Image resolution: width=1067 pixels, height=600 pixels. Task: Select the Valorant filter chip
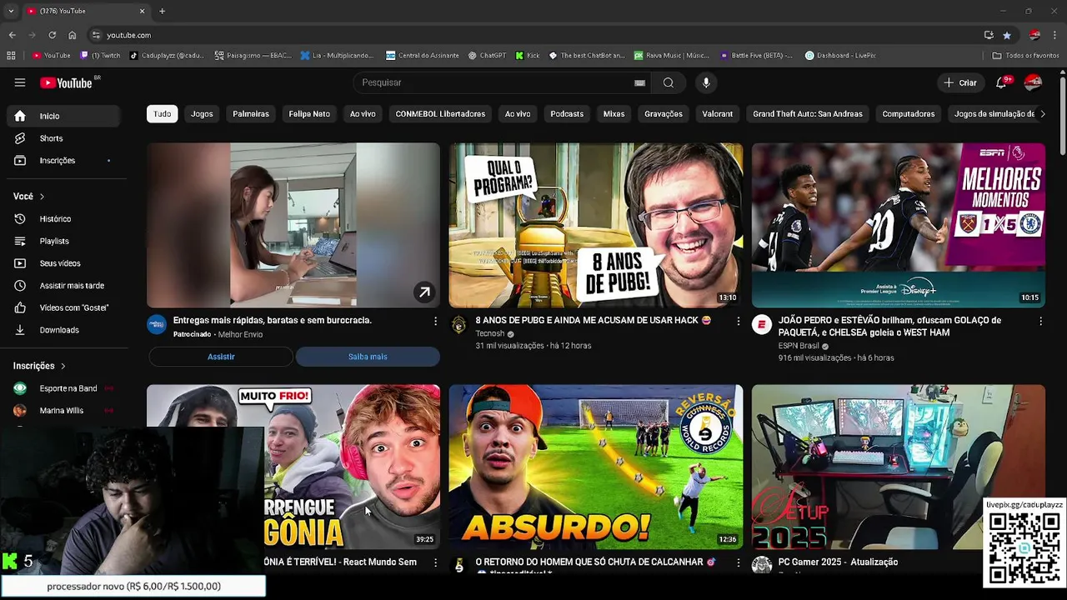[717, 114]
